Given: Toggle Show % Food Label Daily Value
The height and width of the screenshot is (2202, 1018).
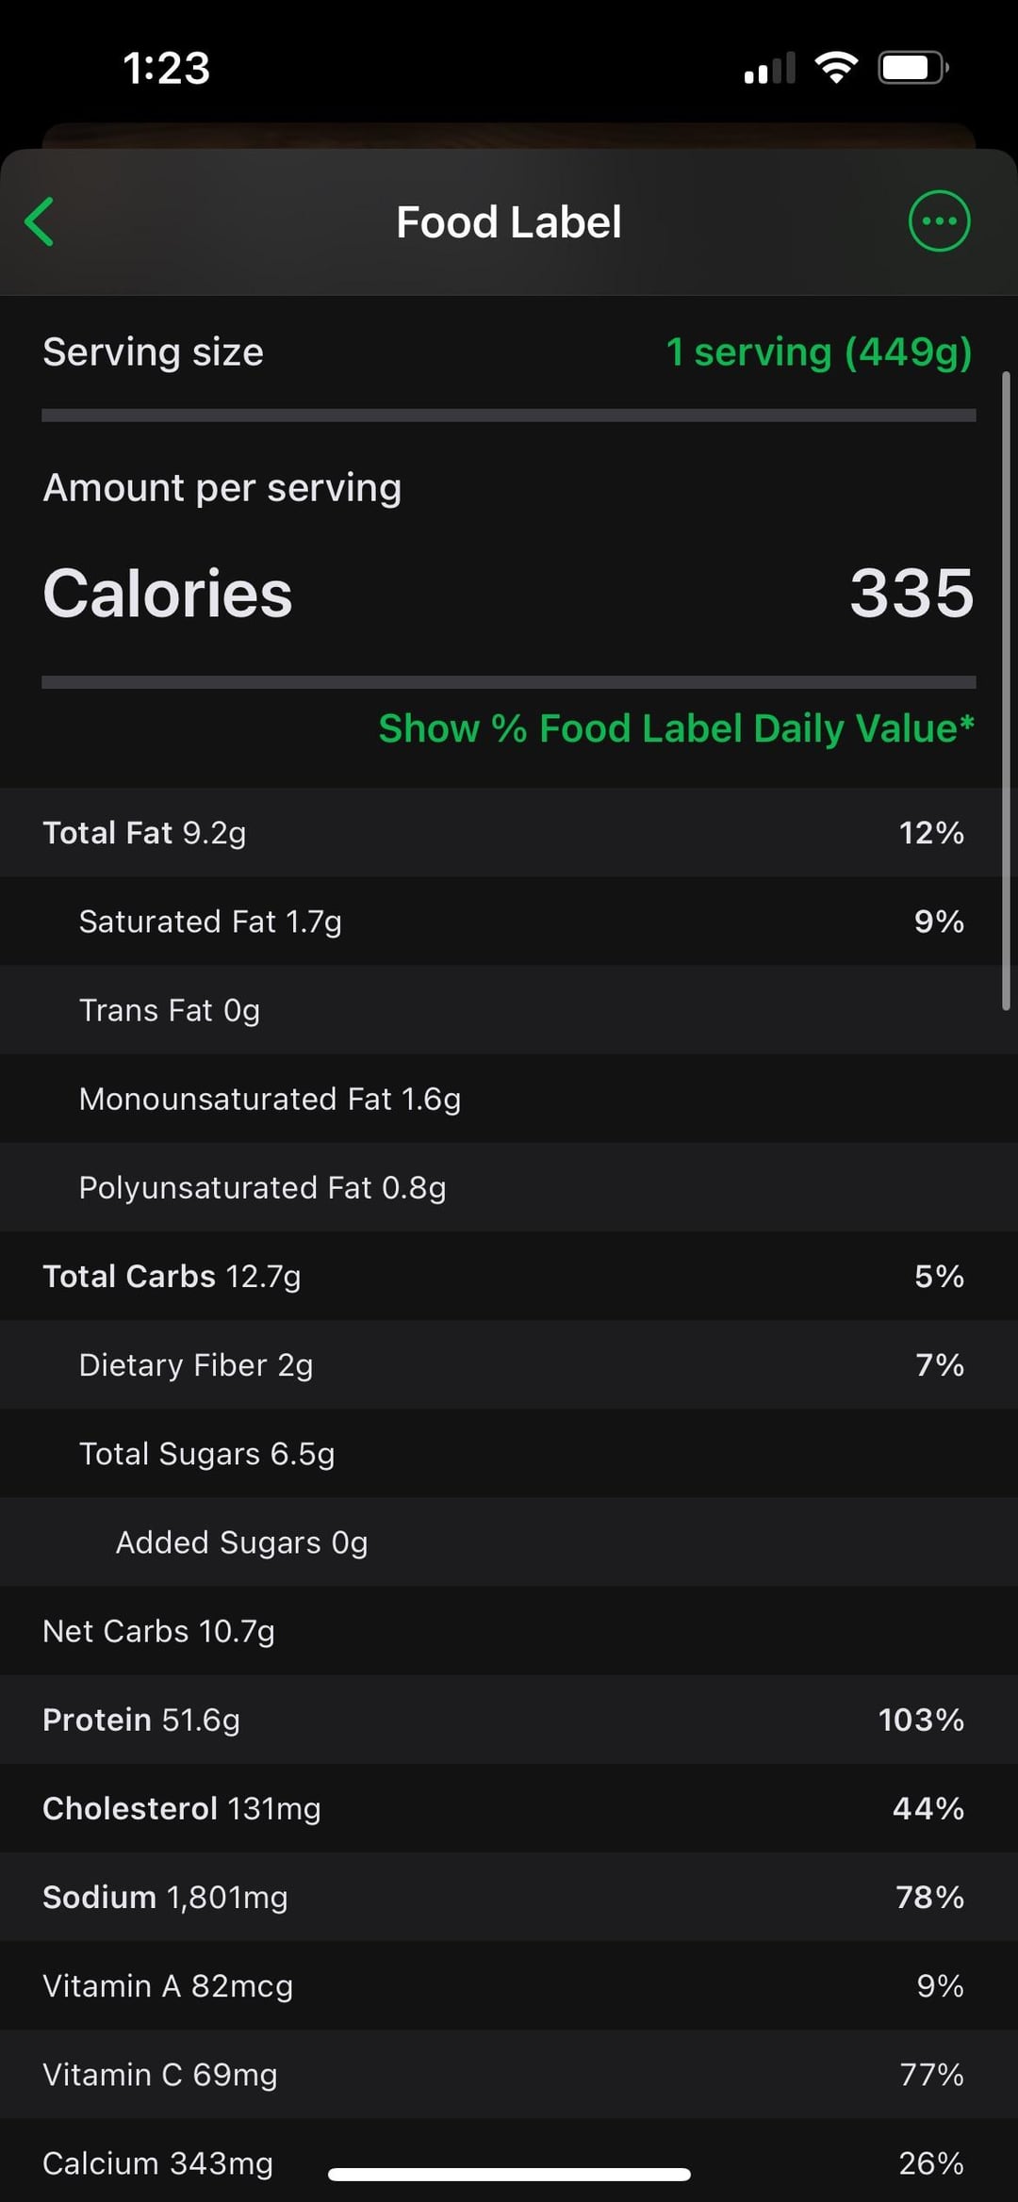Looking at the screenshot, I should 676,728.
